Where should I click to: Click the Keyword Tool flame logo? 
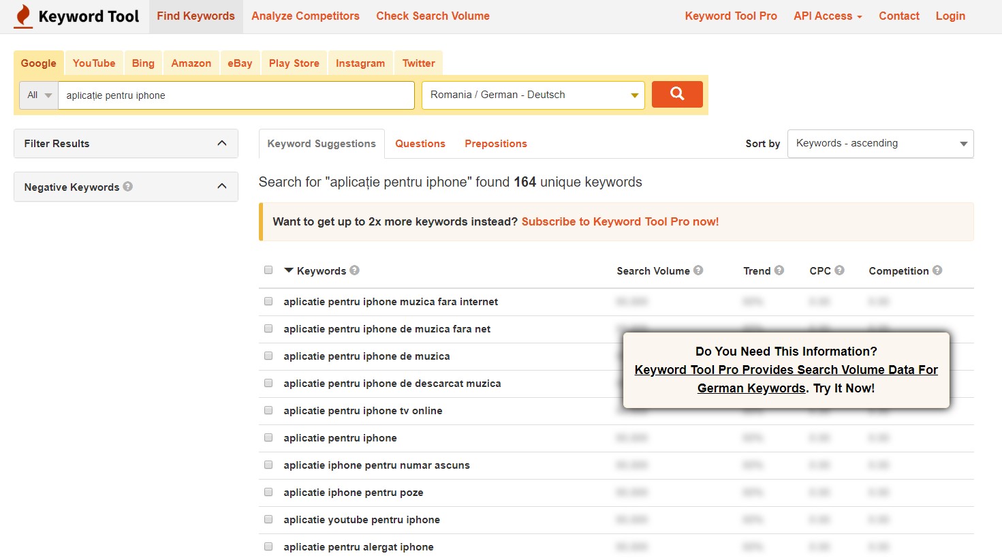pos(23,16)
